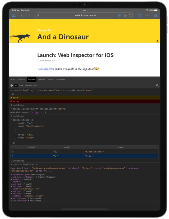The height and width of the screenshot is (219, 169).
Task: Tap the multitasking three-dots indicator
Action: pyautogui.click(x=84, y=10)
